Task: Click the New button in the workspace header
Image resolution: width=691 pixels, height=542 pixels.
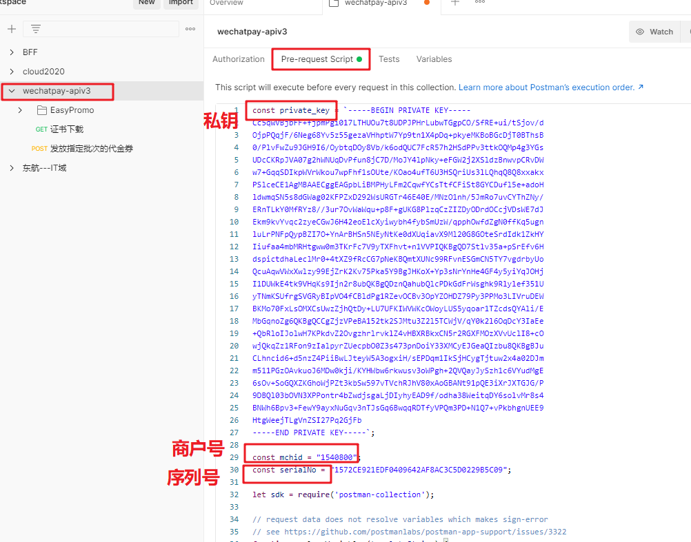Action: (x=146, y=3)
